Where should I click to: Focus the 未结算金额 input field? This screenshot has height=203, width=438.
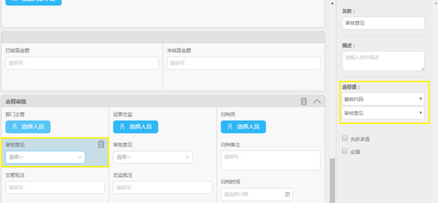pyautogui.click(x=243, y=63)
